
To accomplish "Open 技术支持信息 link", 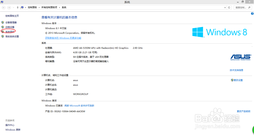I will pyautogui.click(x=236, y=70).
